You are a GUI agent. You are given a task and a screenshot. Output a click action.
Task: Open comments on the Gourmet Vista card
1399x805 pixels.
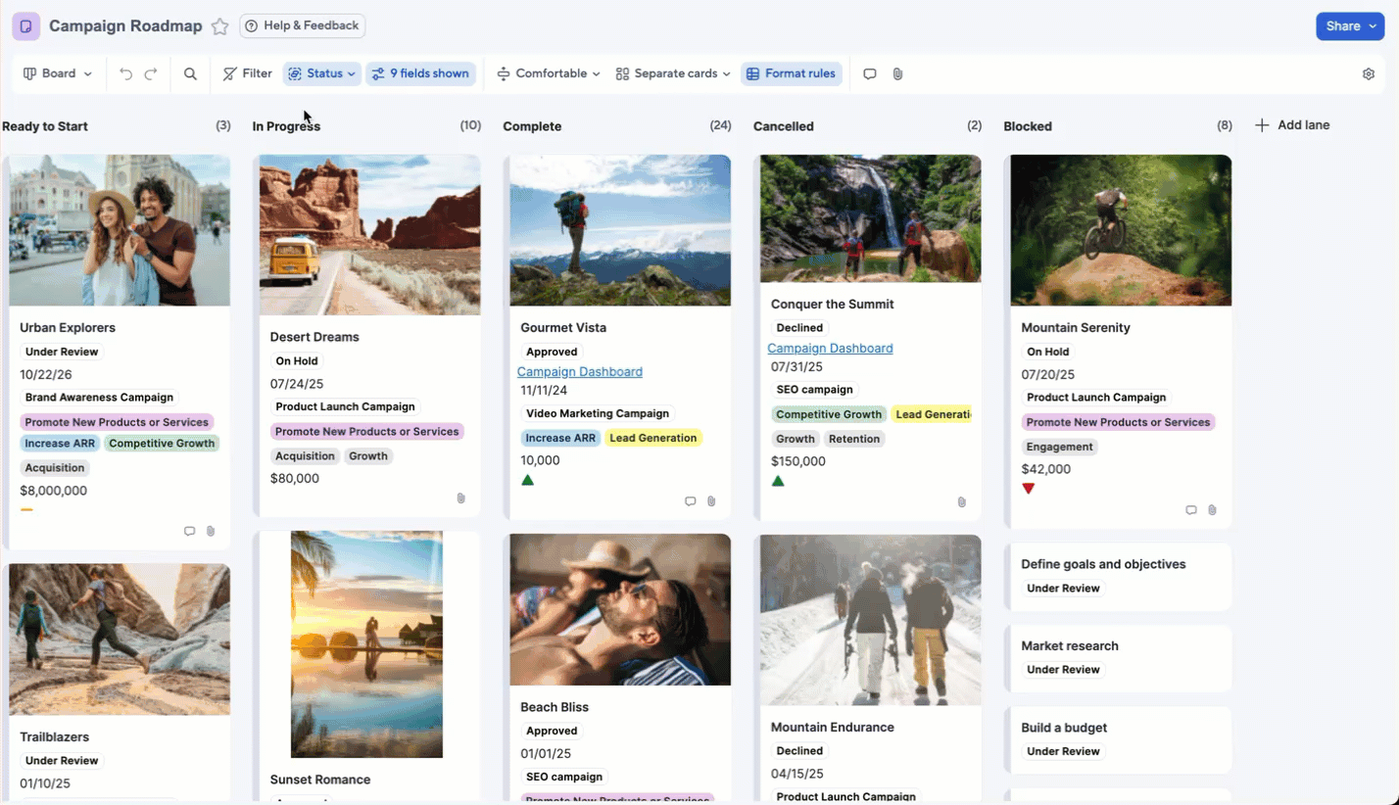(690, 500)
